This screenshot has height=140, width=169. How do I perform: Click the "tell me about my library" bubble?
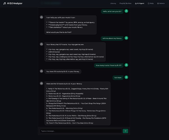[x=112, y=38]
